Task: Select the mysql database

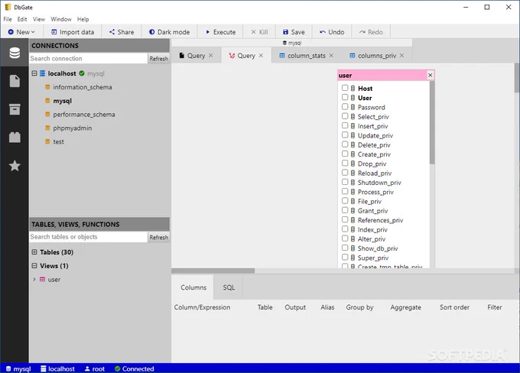Action: pos(63,101)
